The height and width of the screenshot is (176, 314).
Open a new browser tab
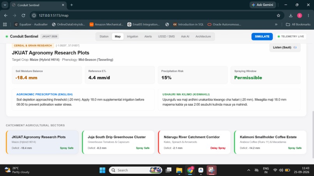tap(72, 5)
